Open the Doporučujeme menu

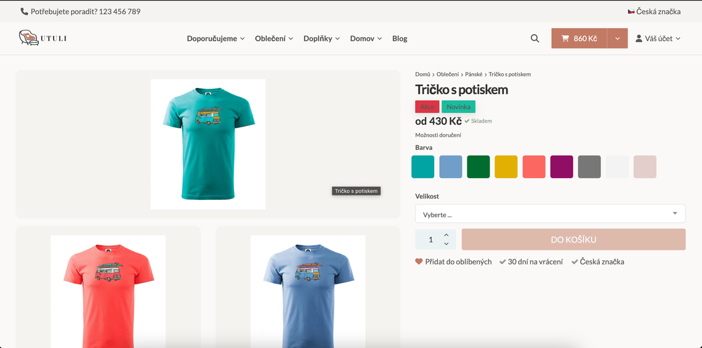(x=216, y=38)
